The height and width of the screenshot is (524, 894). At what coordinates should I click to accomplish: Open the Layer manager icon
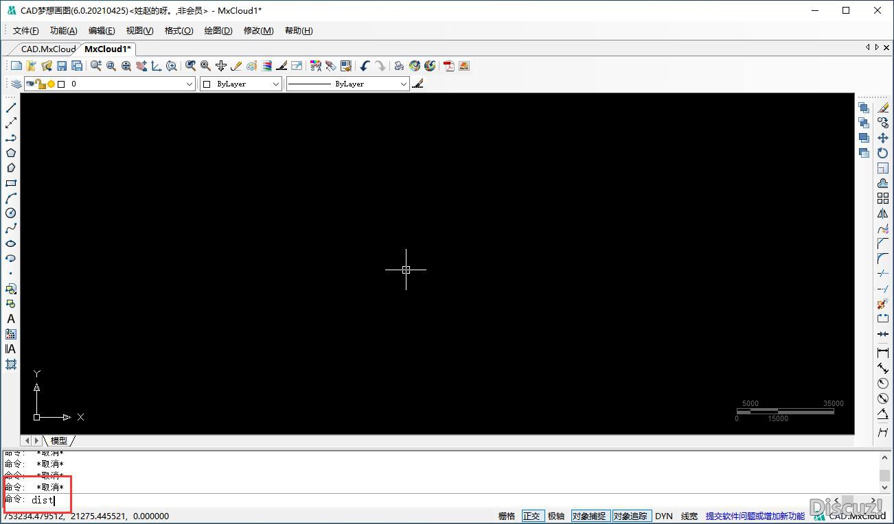pos(16,84)
